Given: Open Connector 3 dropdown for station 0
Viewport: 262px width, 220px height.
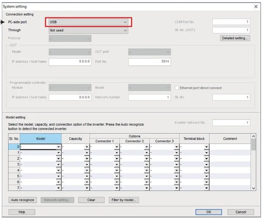Looking at the screenshot, I should 176,147.
